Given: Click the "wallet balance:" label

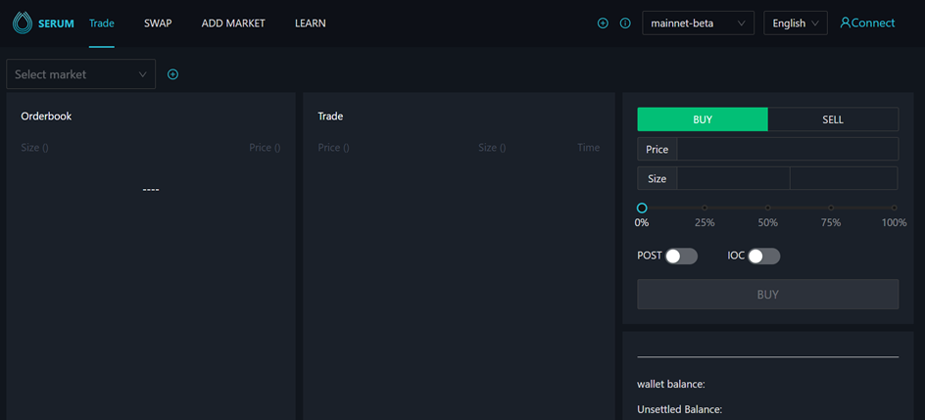Looking at the screenshot, I should click(x=671, y=384).
